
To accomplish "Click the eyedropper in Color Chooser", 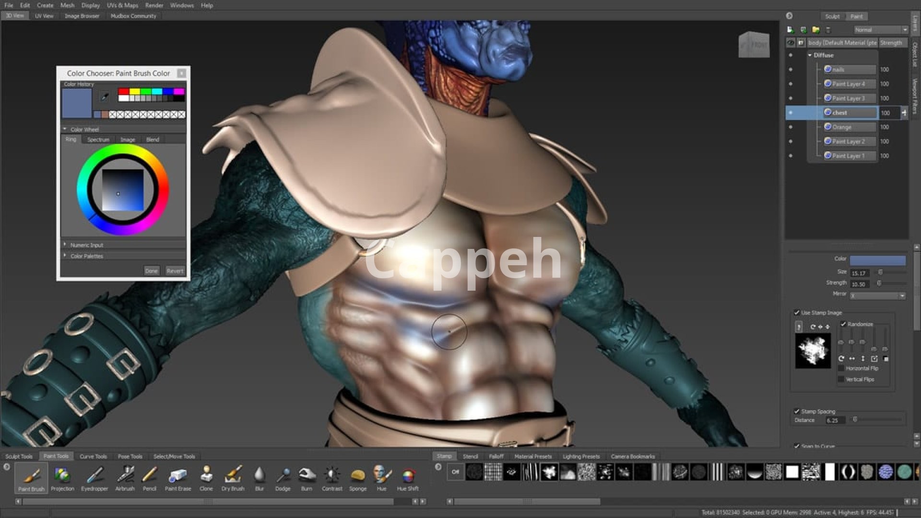I will [104, 97].
